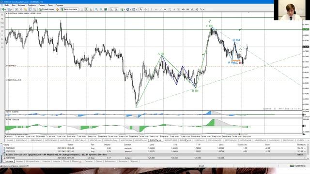Switch to the USDCADq,H4 chart tab
Screen dimensions: 310x174
[x=95, y=140]
